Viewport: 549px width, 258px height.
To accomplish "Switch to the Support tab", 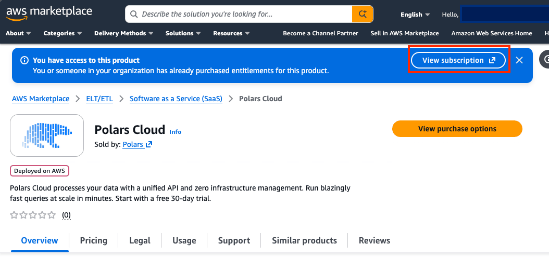I will click(234, 240).
